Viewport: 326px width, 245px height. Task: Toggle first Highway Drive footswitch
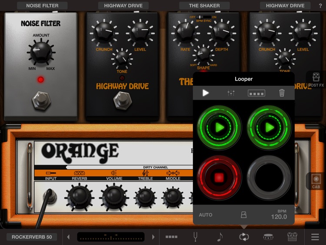(123, 101)
